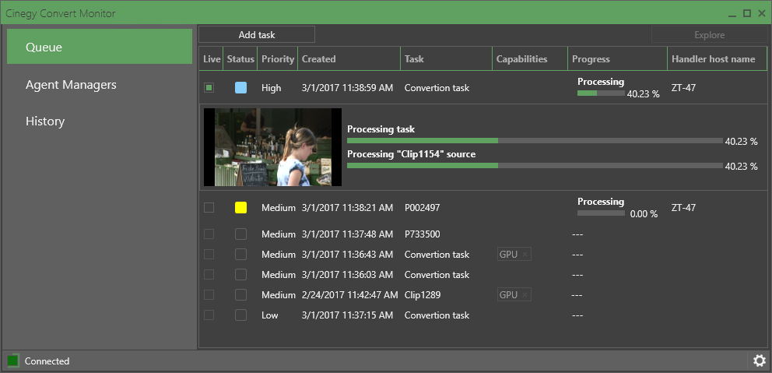Select task name P002497
Image resolution: width=772 pixels, height=373 pixels.
pyautogui.click(x=422, y=208)
